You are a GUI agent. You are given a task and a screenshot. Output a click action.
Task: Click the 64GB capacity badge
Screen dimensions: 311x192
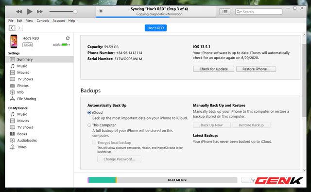coord(27,45)
